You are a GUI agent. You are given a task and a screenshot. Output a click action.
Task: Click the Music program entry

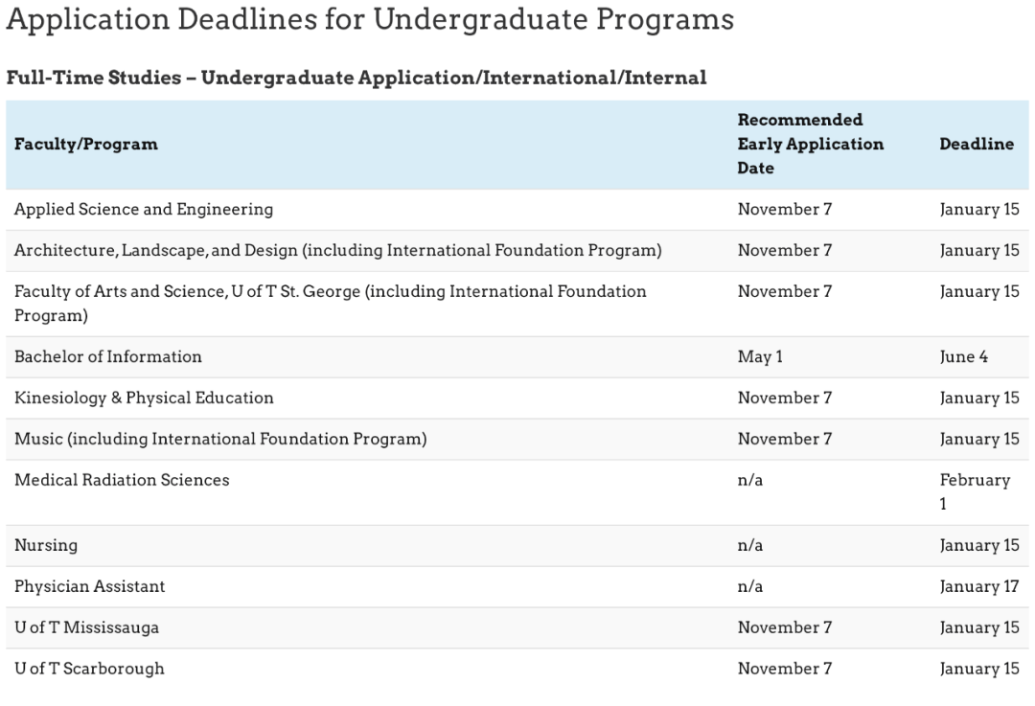pos(220,440)
